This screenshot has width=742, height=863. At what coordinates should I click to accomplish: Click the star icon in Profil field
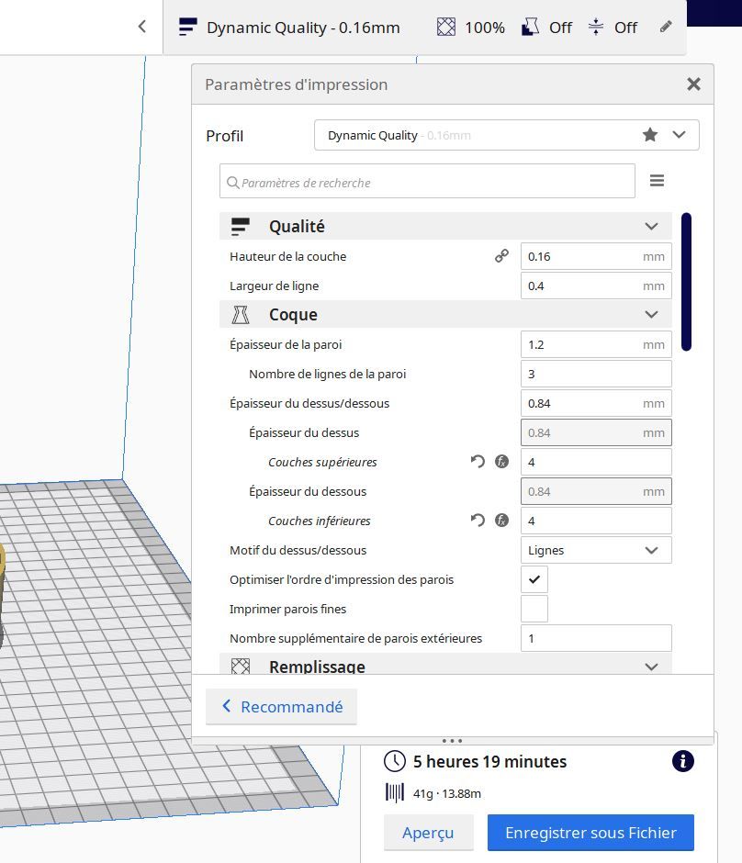point(650,135)
